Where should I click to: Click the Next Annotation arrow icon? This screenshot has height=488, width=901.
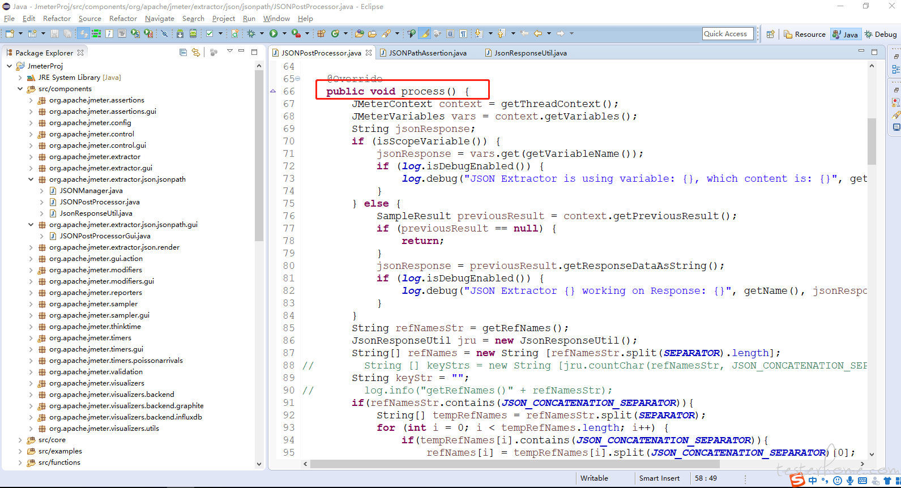coord(479,34)
